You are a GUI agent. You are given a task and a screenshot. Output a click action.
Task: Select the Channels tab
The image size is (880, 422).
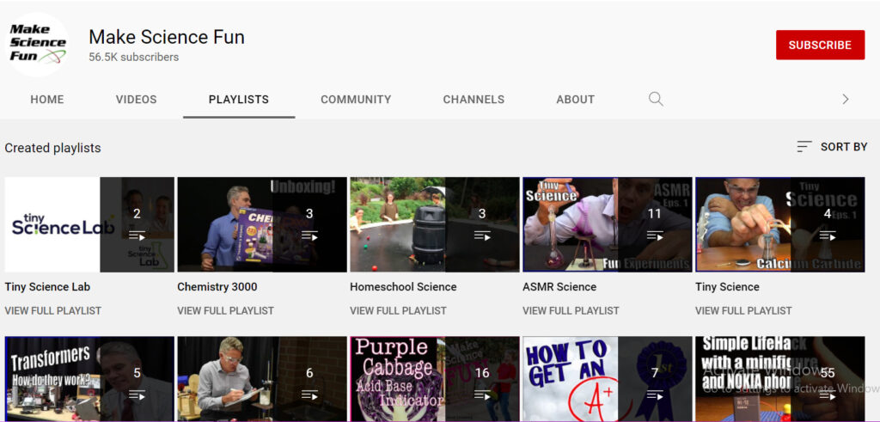[474, 100]
